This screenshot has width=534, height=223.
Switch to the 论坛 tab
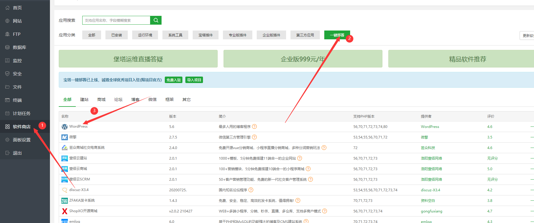(118, 99)
